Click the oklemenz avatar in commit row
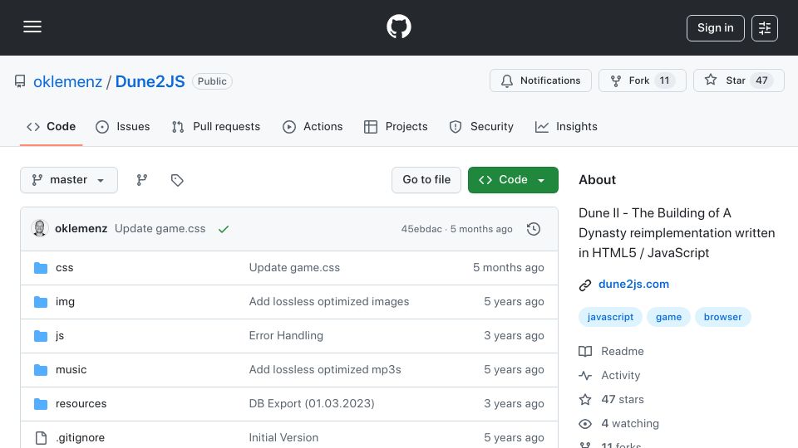Screen dimensions: 798x448 [x=40, y=229]
